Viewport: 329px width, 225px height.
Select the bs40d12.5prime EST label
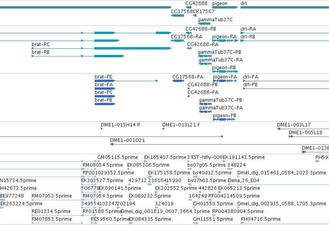pyautogui.click(x=212, y=173)
